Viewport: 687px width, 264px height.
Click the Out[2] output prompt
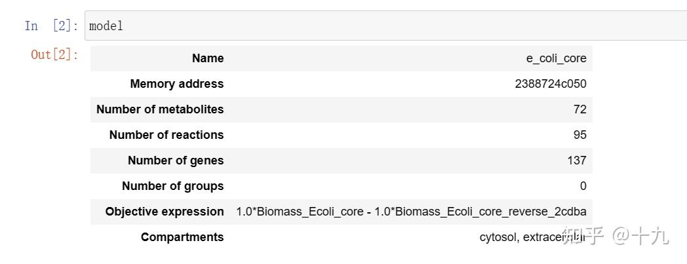click(54, 54)
